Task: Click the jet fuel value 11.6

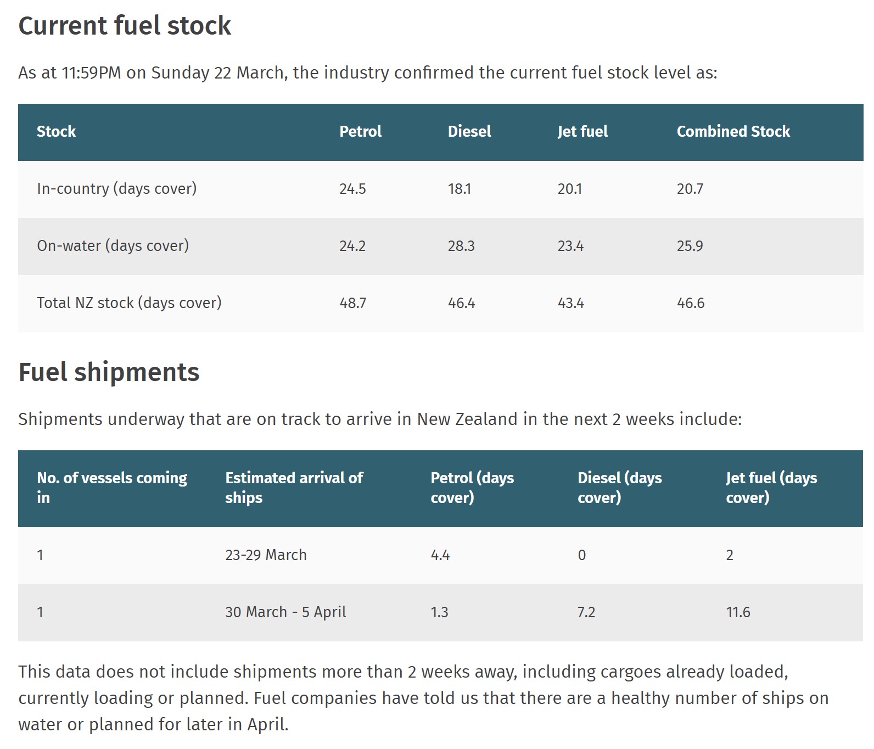Action: [738, 612]
